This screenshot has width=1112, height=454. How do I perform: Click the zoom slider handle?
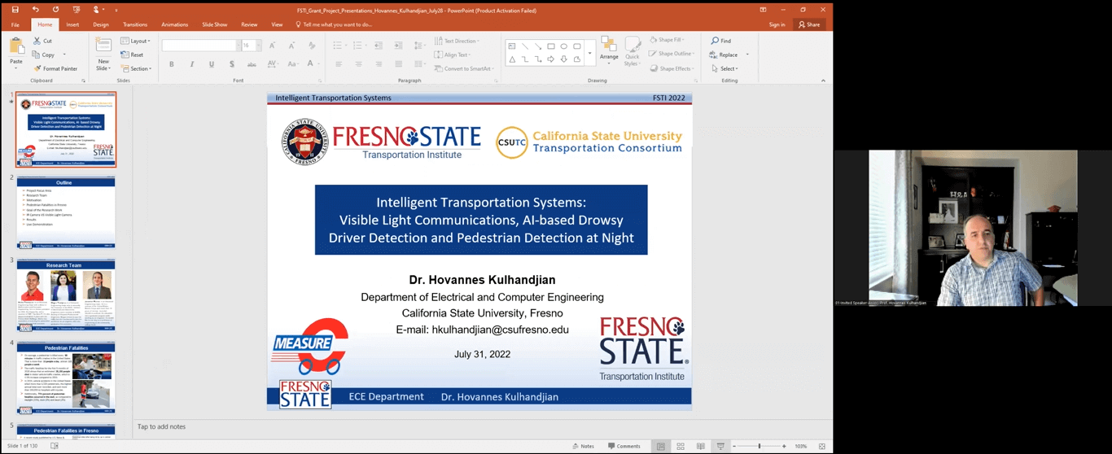(x=760, y=446)
